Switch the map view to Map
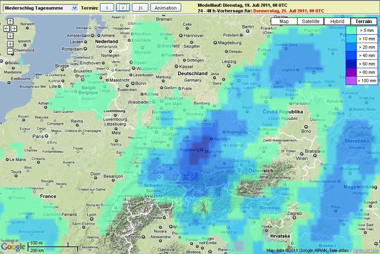The width and height of the screenshot is (380, 254). [x=284, y=22]
